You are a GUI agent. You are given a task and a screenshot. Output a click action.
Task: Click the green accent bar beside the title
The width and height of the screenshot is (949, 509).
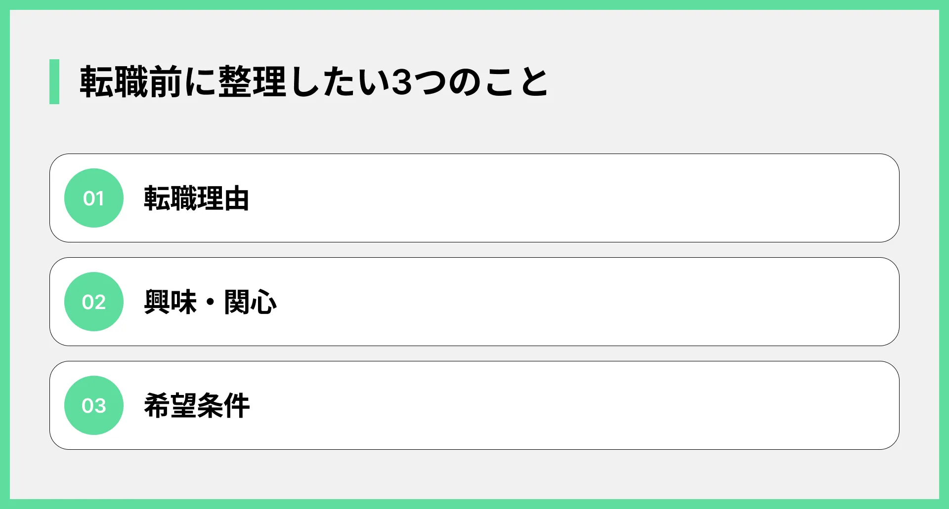click(54, 81)
